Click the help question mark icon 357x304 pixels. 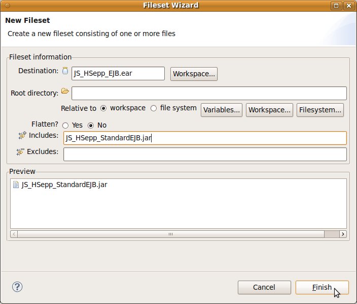(x=17, y=287)
